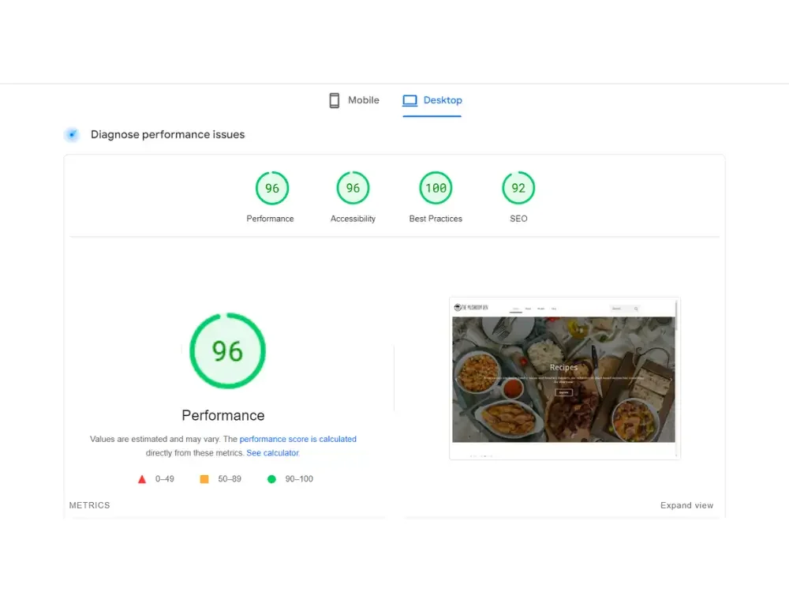Image resolution: width=789 pixels, height=592 pixels.
Task: Click the orange square 50–89 legend icon
Action: [x=204, y=479]
